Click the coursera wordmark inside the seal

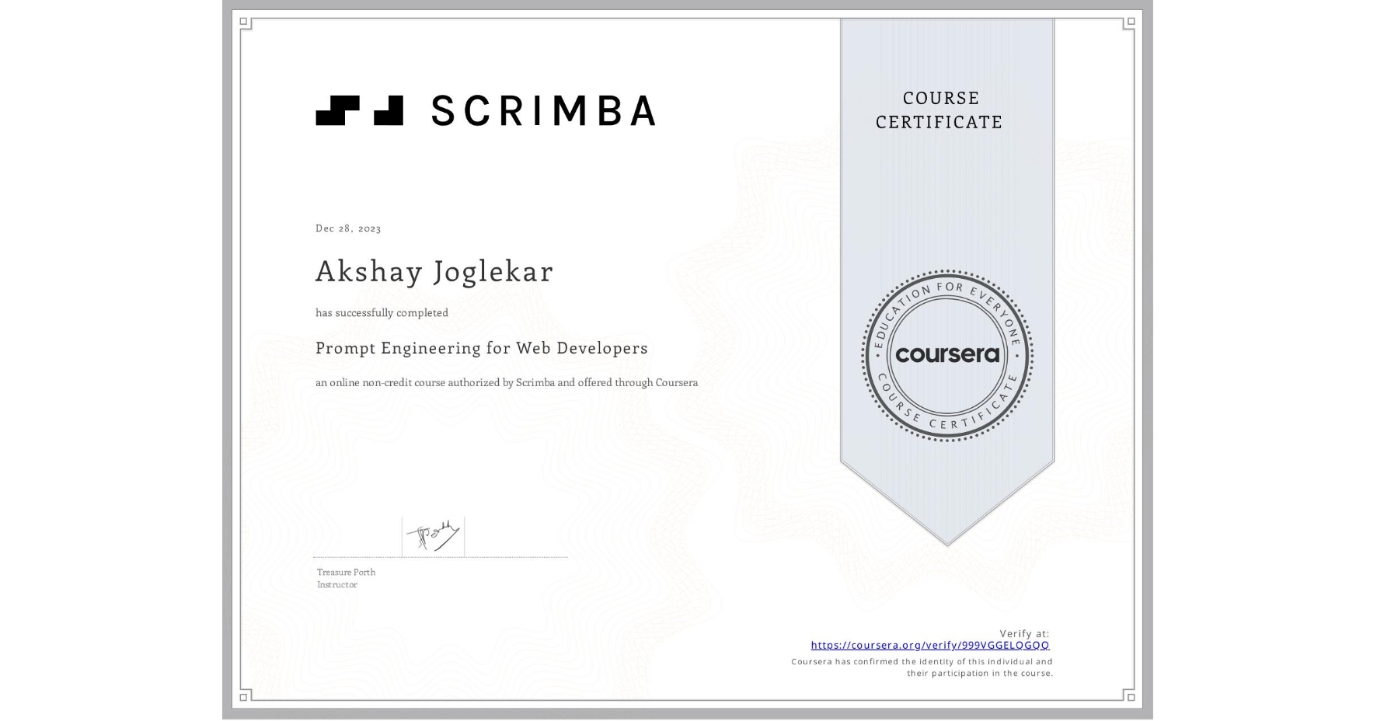(x=947, y=355)
